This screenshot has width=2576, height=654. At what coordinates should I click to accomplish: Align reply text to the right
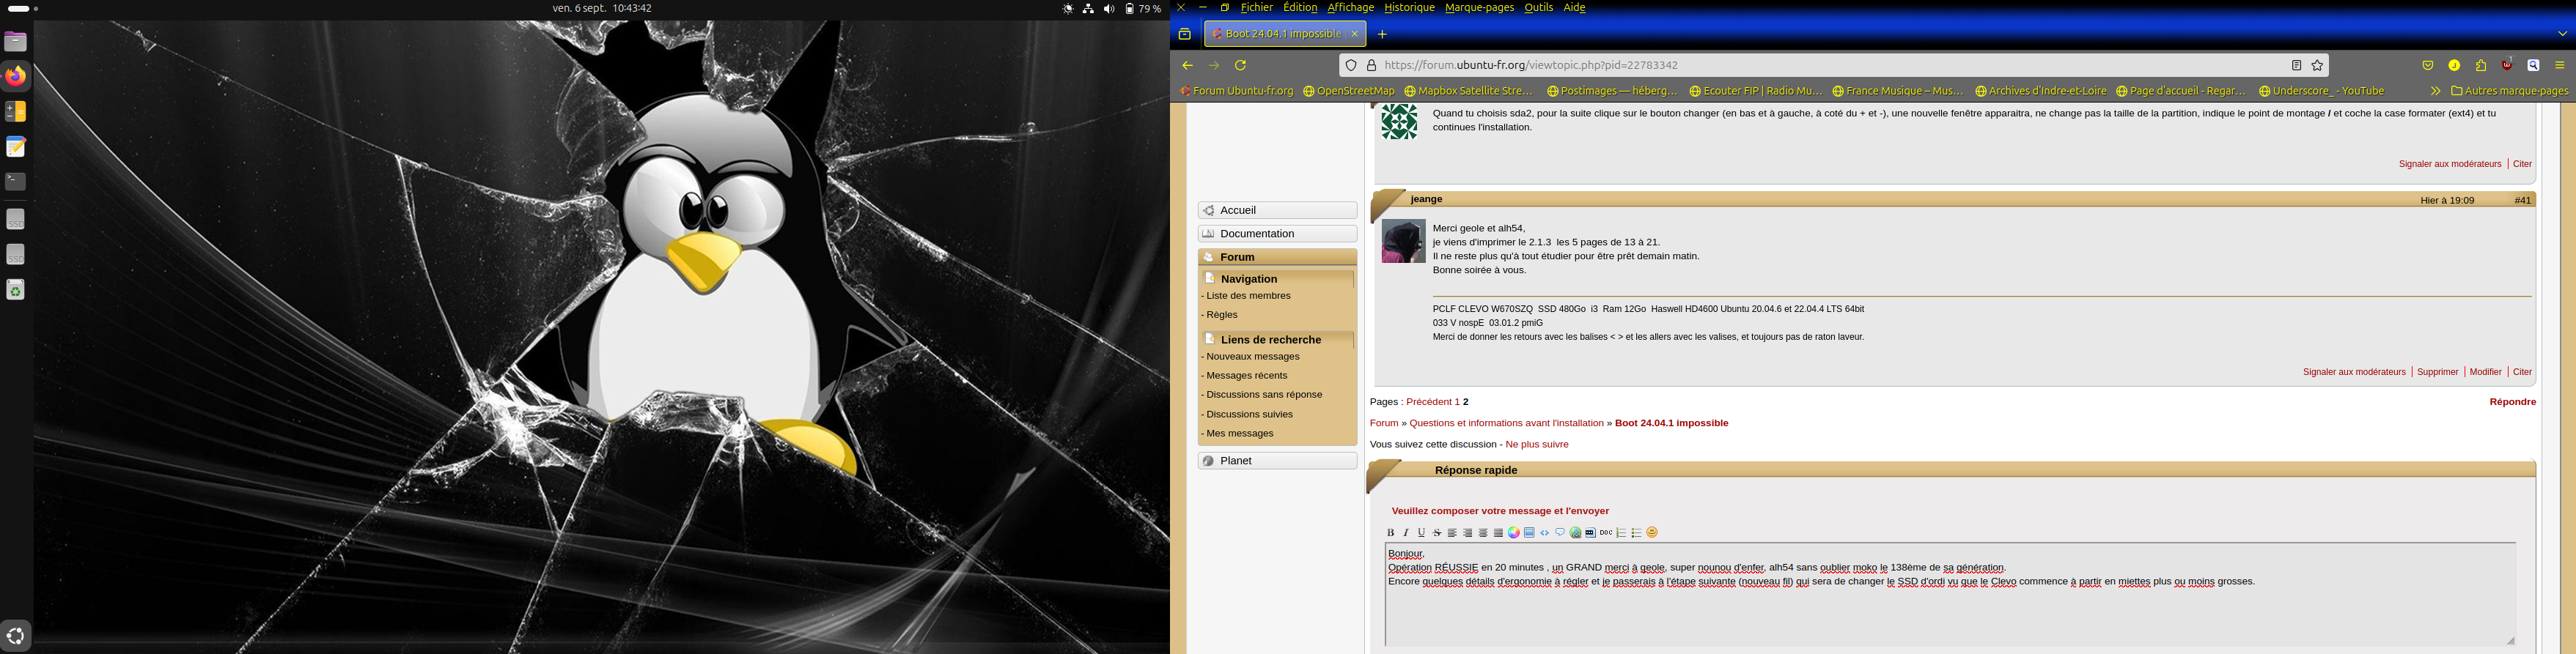[x=1468, y=533]
